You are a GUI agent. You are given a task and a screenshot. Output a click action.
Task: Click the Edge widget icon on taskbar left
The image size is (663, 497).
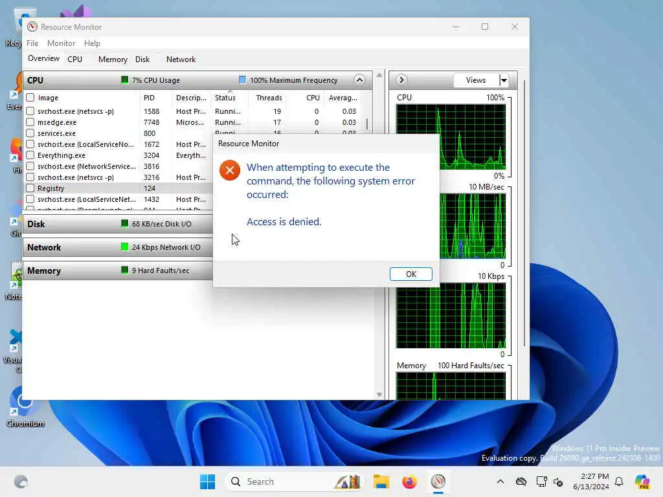pyautogui.click(x=21, y=481)
